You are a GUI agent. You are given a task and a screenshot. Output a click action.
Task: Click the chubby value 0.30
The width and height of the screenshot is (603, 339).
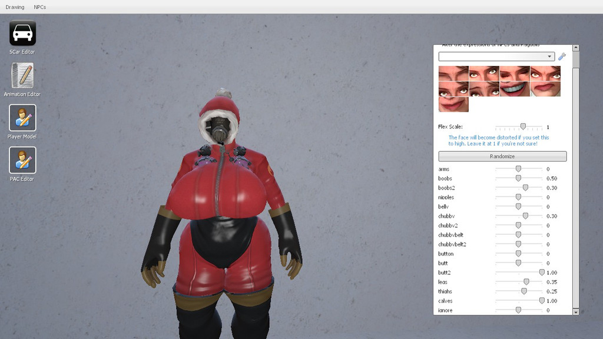(x=552, y=217)
